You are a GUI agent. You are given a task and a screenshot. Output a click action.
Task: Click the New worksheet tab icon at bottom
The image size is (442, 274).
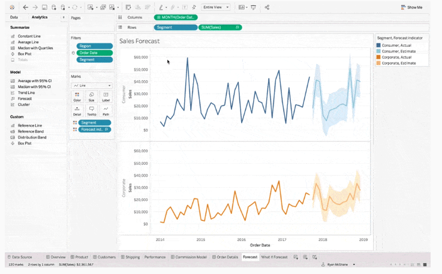click(296, 257)
